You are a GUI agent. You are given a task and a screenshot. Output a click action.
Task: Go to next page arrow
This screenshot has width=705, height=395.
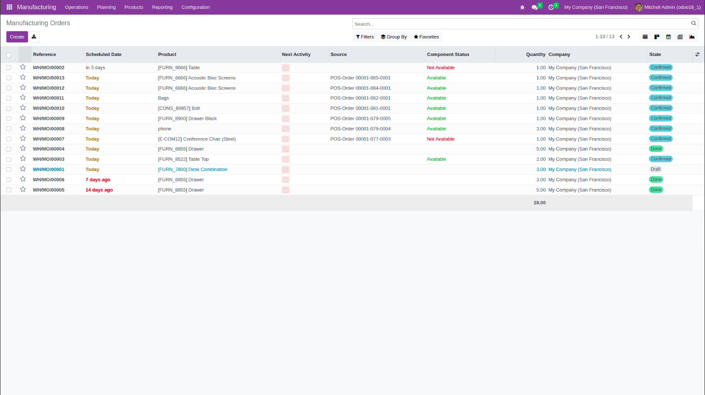pos(629,37)
